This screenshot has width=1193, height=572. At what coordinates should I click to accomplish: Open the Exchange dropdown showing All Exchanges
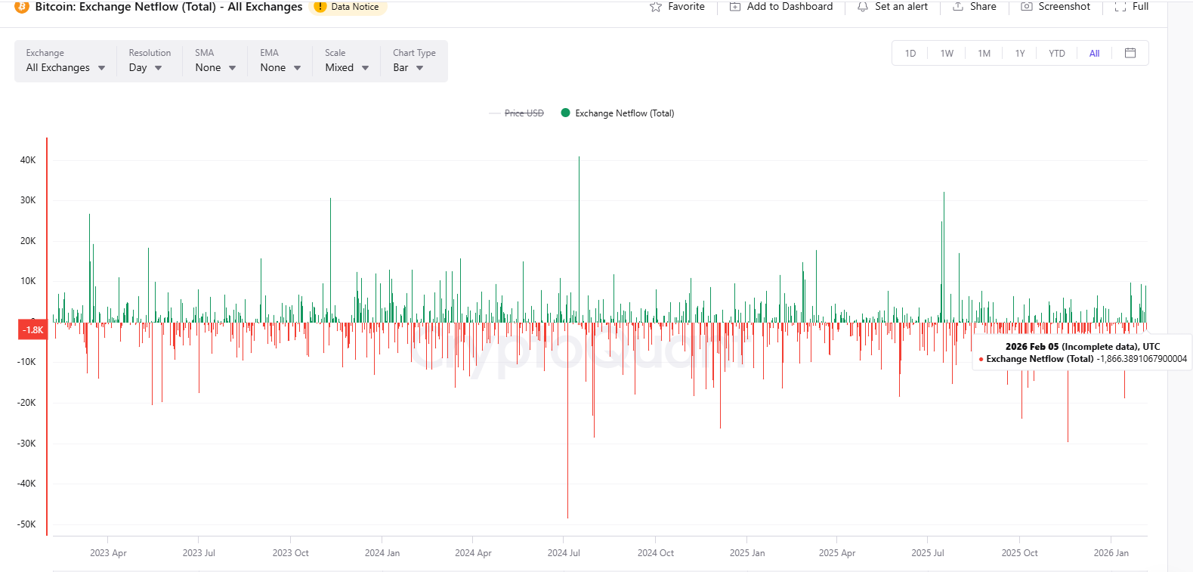pos(65,67)
